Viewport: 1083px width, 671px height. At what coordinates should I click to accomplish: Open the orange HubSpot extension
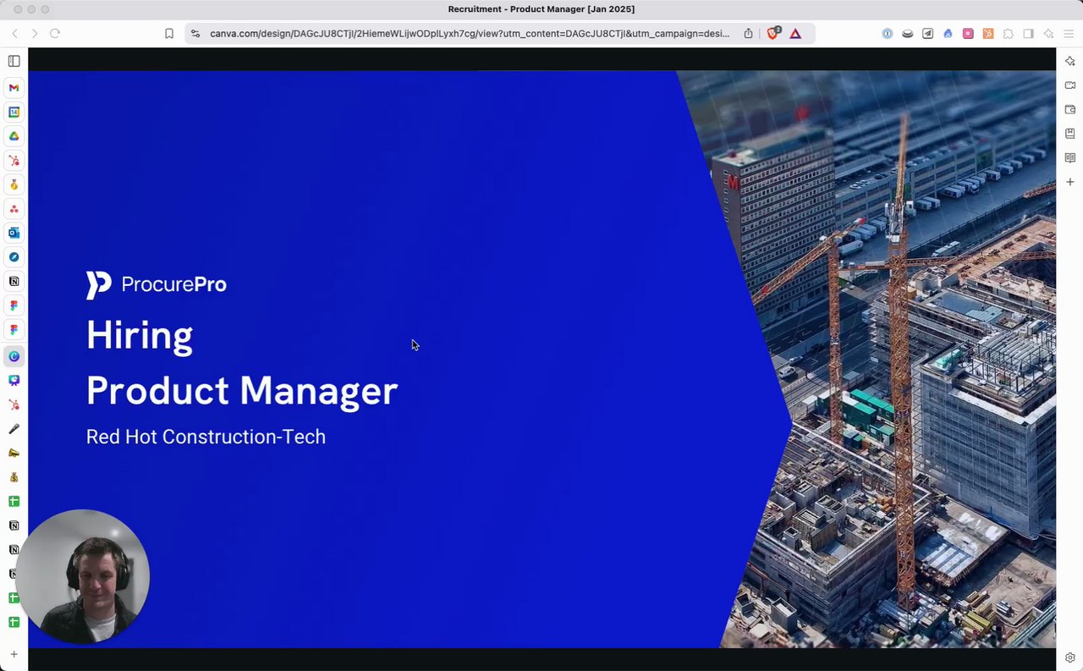[988, 33]
